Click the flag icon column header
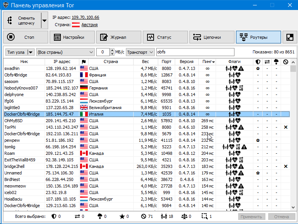 point(84,61)
